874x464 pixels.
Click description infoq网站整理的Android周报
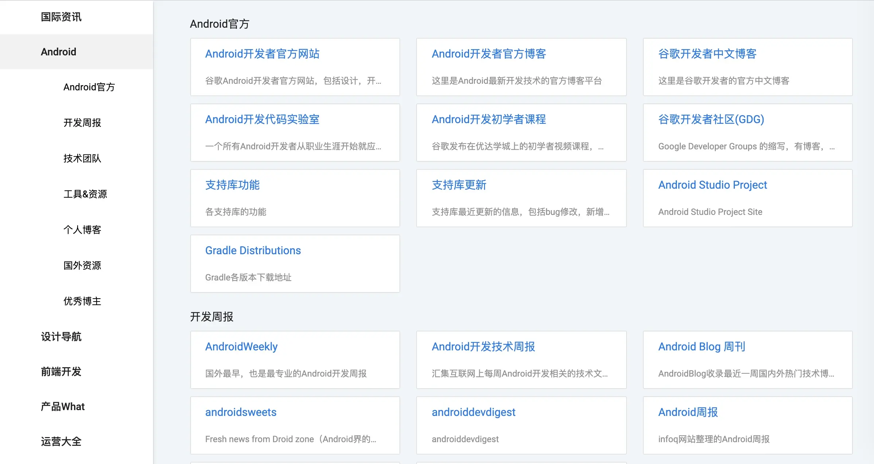click(714, 439)
